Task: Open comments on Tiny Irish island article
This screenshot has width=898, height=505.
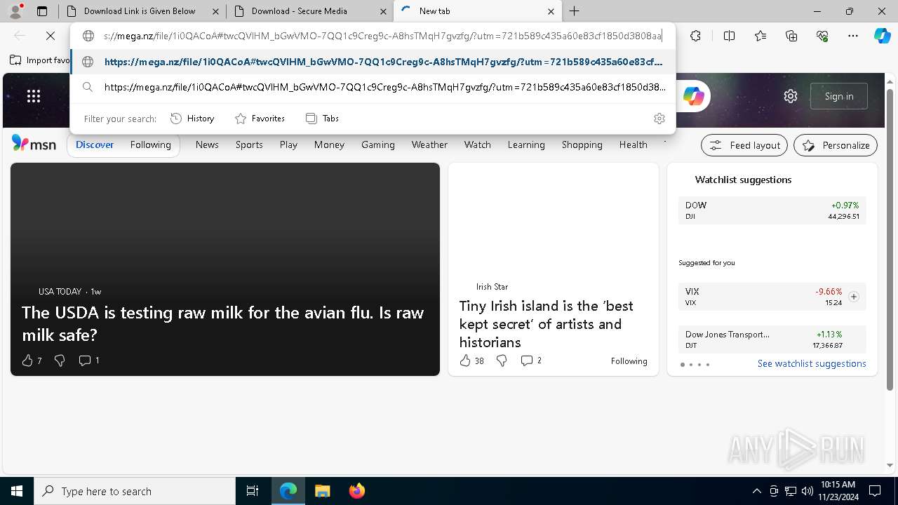Action: [x=531, y=361]
